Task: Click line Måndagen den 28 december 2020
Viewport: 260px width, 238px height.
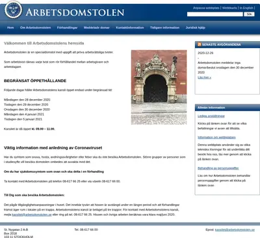Action: (27, 100)
